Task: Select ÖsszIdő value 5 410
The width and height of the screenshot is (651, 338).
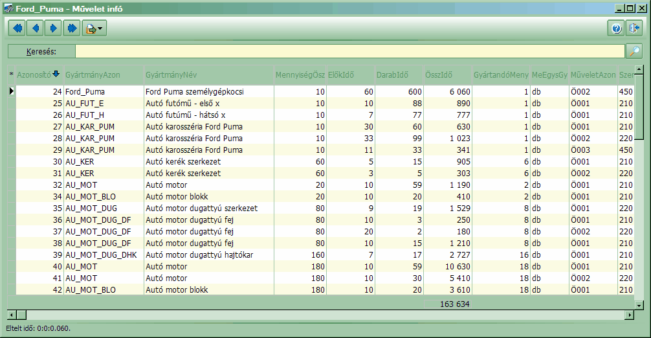Action: 448,278
